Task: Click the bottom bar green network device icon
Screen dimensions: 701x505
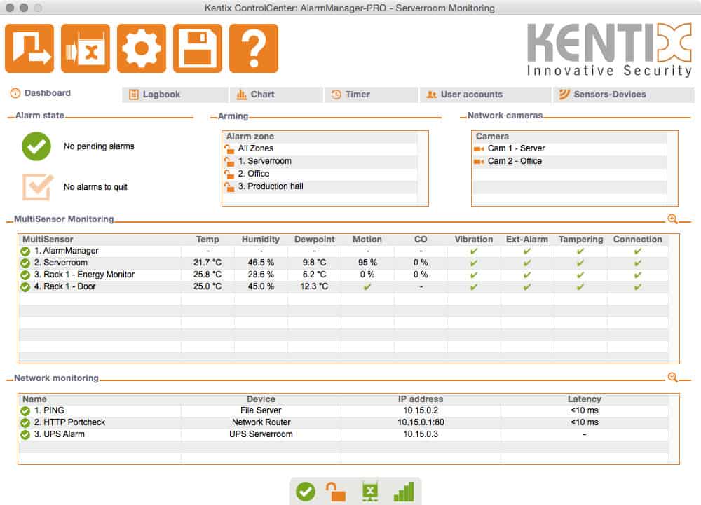Action: (369, 492)
